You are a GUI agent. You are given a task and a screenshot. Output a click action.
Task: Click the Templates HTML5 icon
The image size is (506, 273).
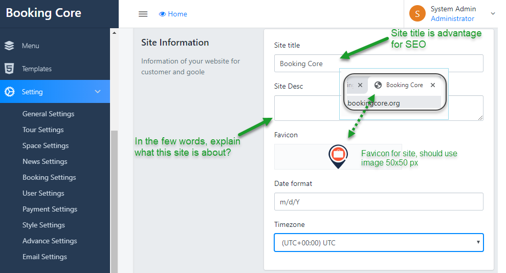[9, 69]
